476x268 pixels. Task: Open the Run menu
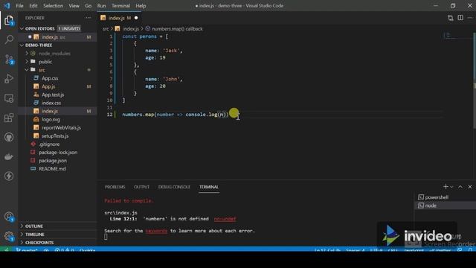click(x=101, y=5)
